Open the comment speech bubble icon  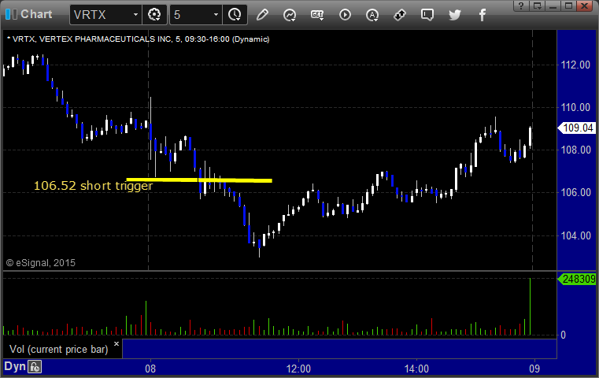427,15
